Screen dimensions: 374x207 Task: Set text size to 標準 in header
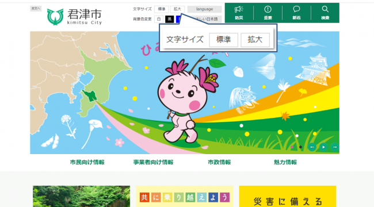162,9
